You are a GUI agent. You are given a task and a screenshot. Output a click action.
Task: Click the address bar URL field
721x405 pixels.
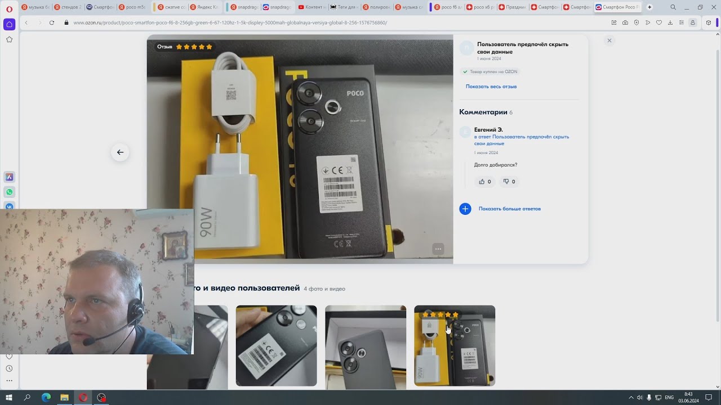tap(338, 22)
